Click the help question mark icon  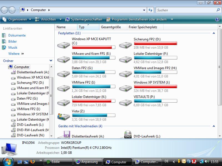coord(217,19)
